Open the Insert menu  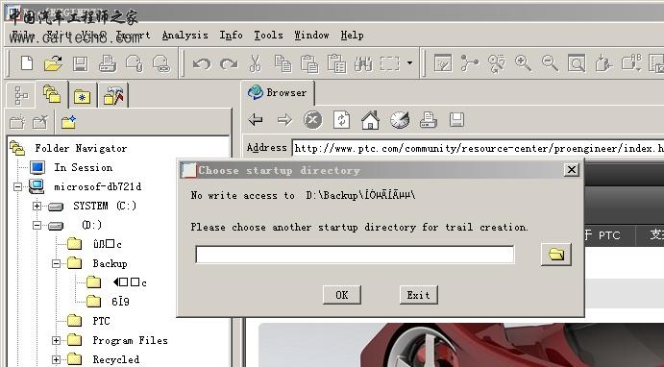click(x=133, y=36)
